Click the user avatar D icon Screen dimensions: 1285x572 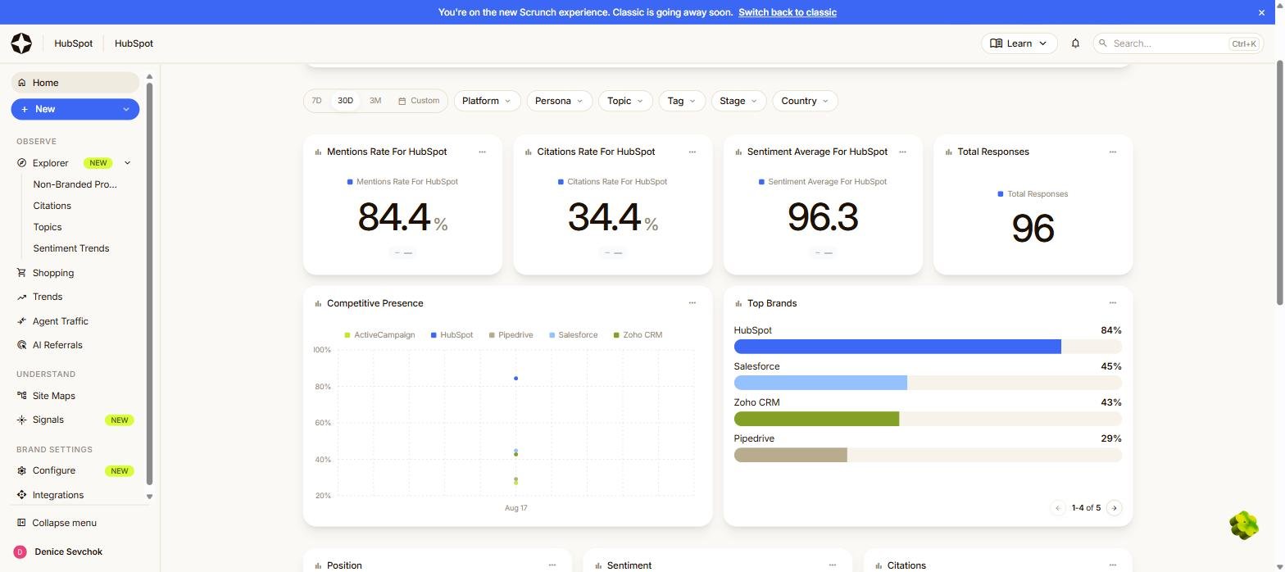(x=20, y=552)
